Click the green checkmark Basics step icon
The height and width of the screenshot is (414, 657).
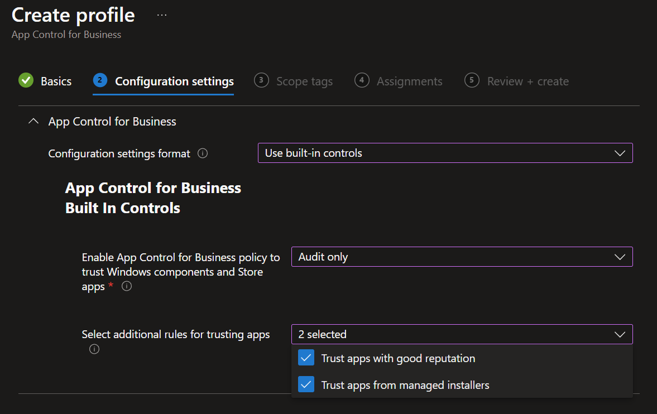(x=26, y=80)
